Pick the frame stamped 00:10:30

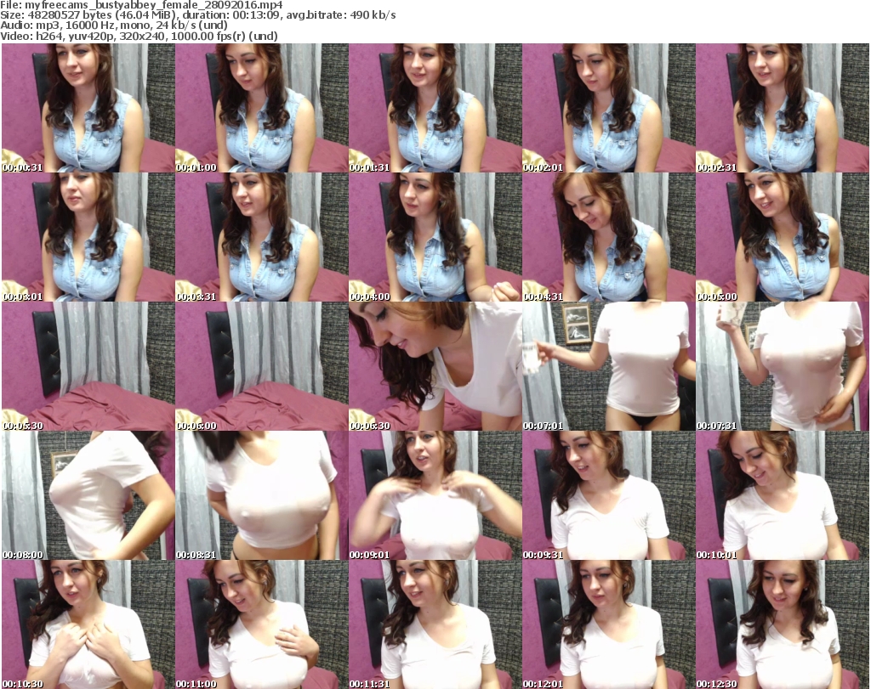[x=88, y=624]
